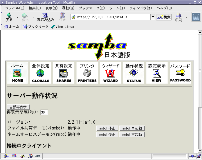Click the 再表示間隔 seconds input field
The width and height of the screenshot is (202, 160).
click(44, 112)
